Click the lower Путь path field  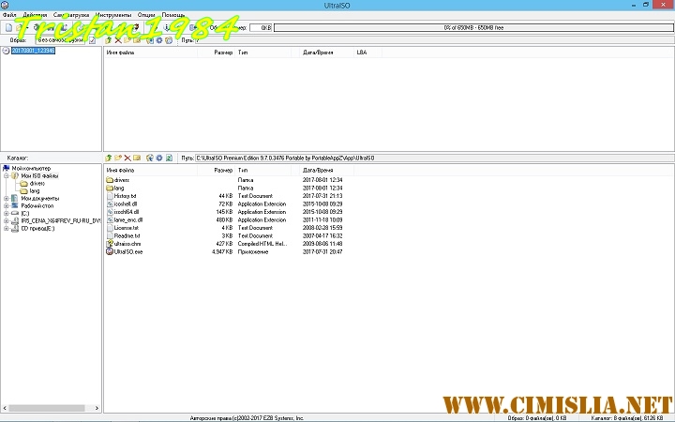(434, 158)
